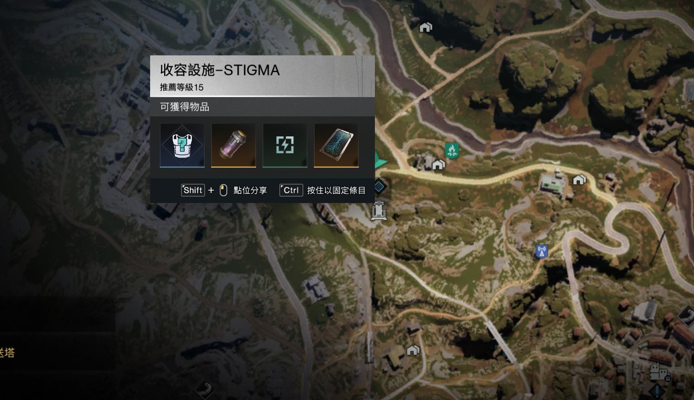Screen dimensions: 694x400
Task: Select the energy module reward icon
Action: [x=285, y=145]
